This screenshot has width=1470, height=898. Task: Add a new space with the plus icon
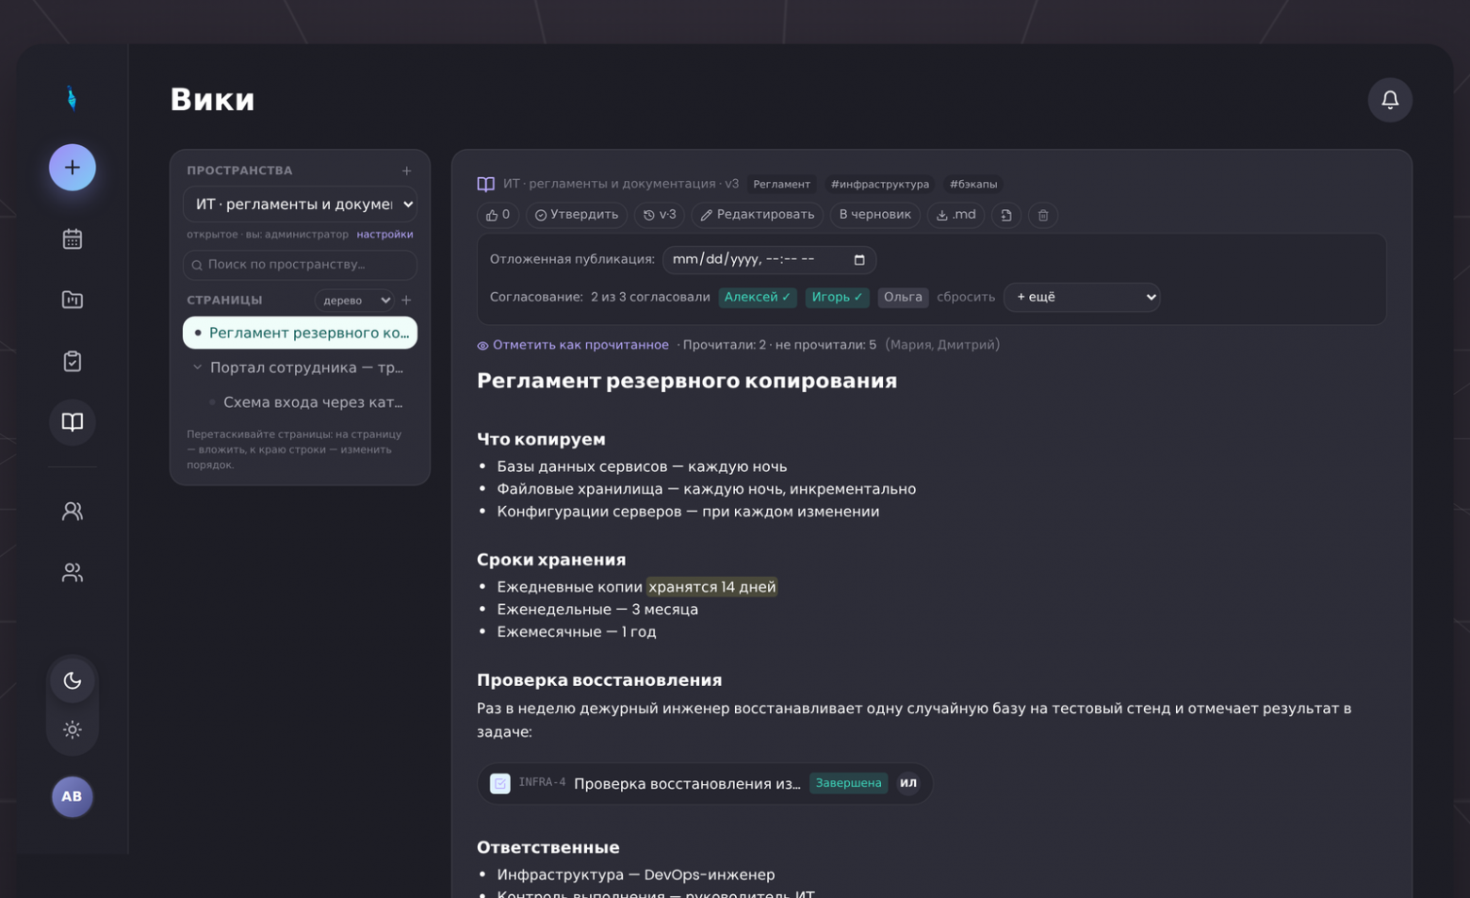(x=407, y=171)
